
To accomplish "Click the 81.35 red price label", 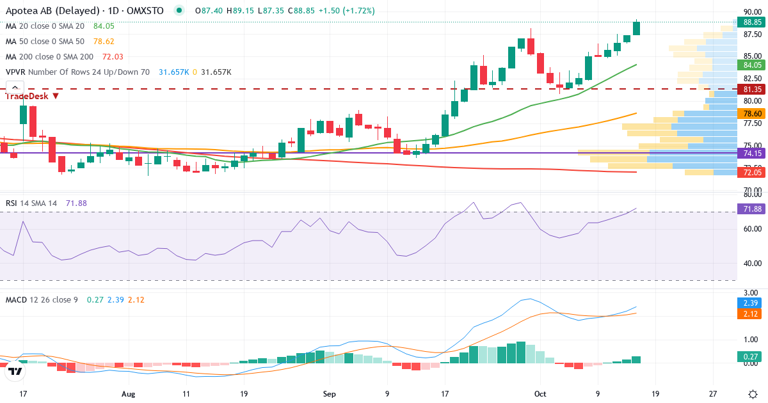I will (x=751, y=89).
